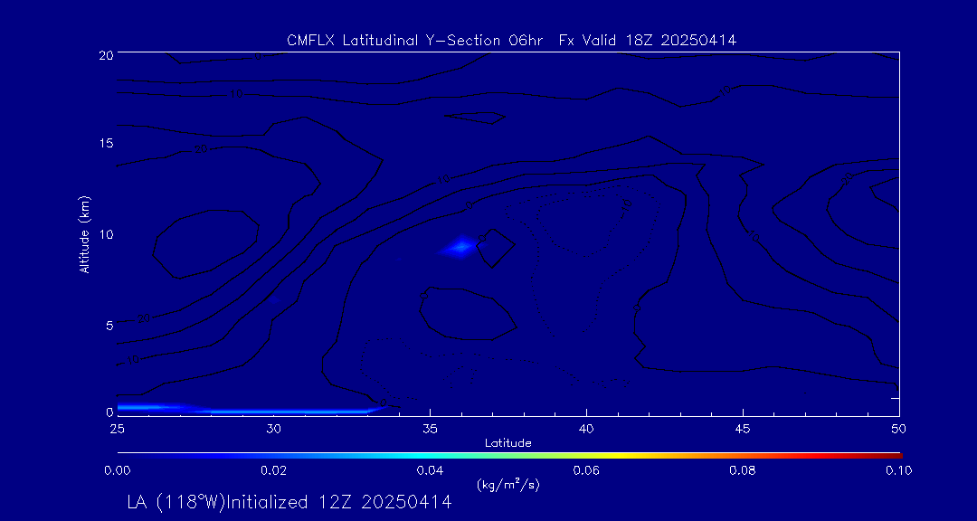Click the y-axis tick label 20
977x521 pixels.
105,54
